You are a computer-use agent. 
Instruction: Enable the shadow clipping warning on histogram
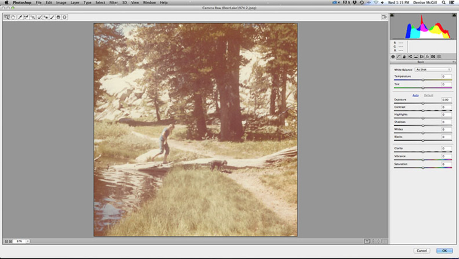pyautogui.click(x=392, y=15)
